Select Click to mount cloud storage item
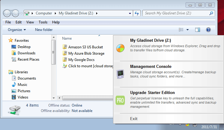This screenshot has height=130, width=224. [x=91, y=66]
